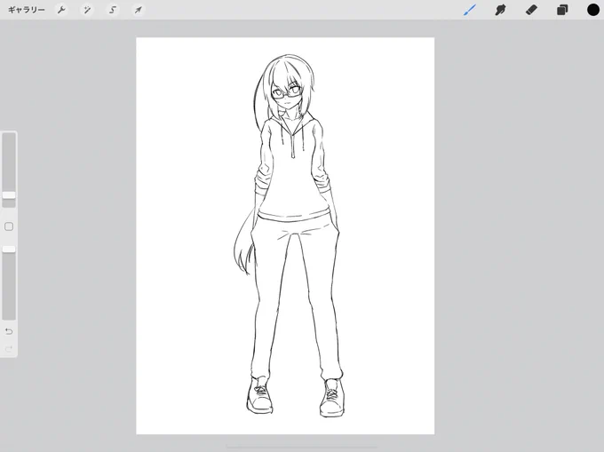Select the Smudge tool
This screenshot has width=604, height=452.
(500, 10)
